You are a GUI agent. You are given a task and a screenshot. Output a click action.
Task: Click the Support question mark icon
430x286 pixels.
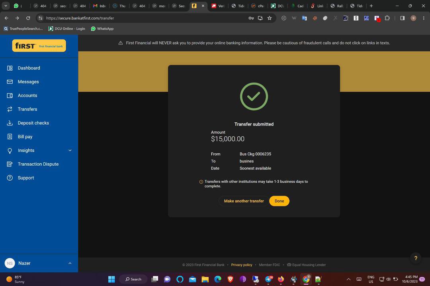pyautogui.click(x=10, y=178)
